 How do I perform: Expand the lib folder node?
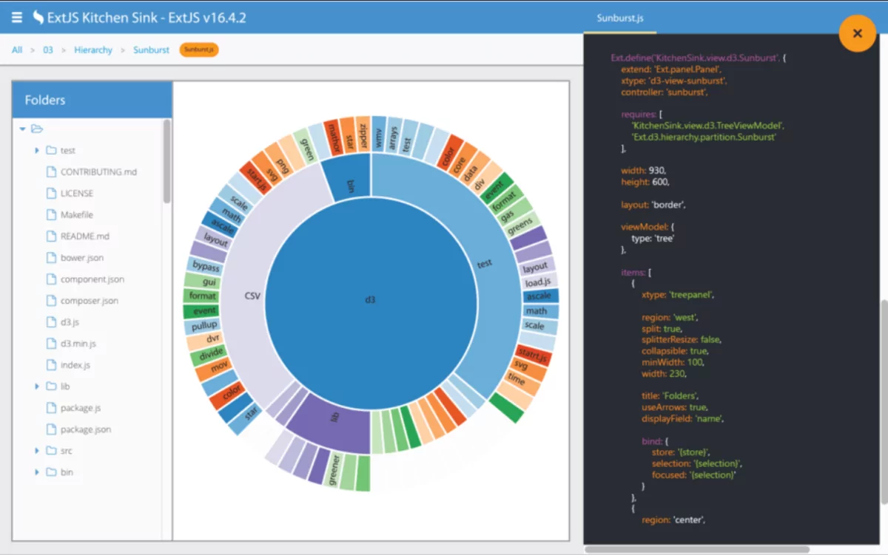pos(37,386)
